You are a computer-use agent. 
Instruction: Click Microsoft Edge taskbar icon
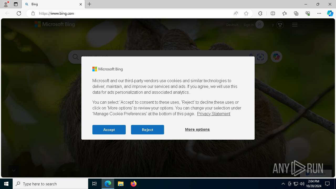coord(108,184)
